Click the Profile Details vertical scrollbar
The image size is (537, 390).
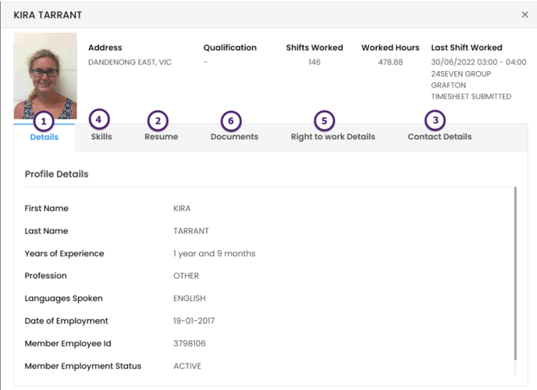tap(515, 274)
